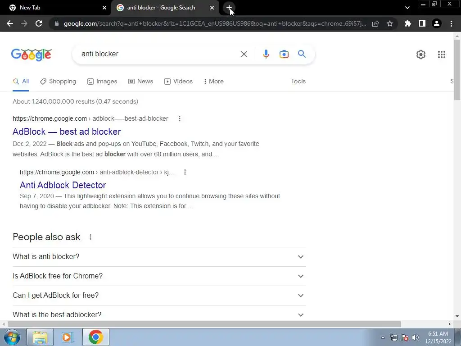Expand Is AdBlock free for Chrome?
This screenshot has width=461, height=346.
pos(159,276)
